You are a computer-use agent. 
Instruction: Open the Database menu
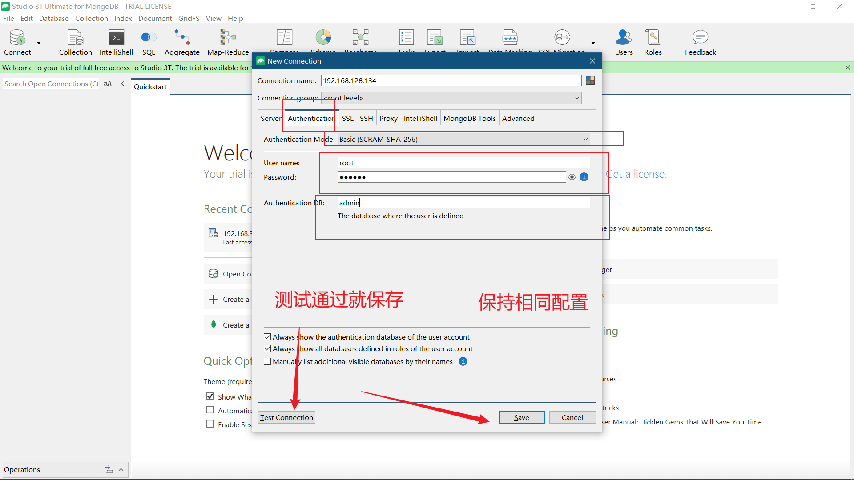54,18
